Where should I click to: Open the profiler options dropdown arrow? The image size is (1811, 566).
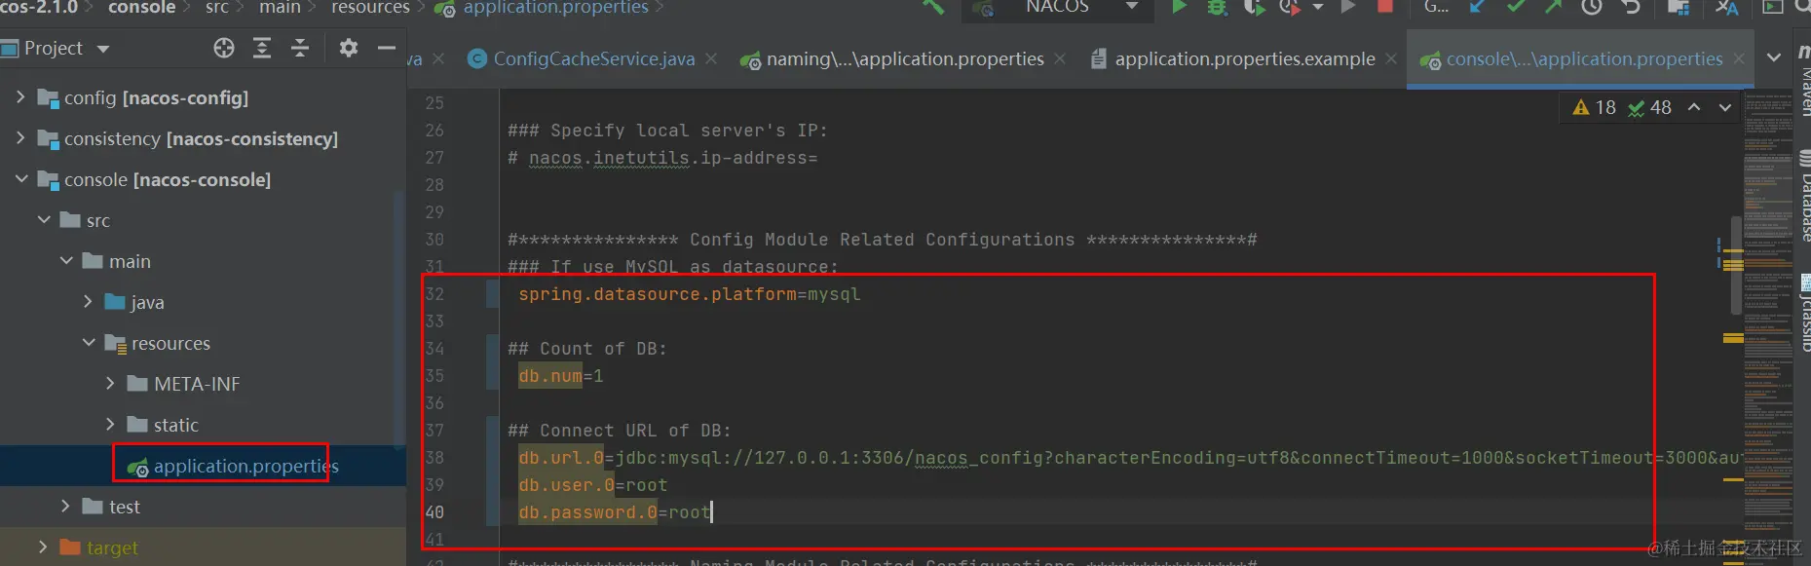[x=1318, y=7]
